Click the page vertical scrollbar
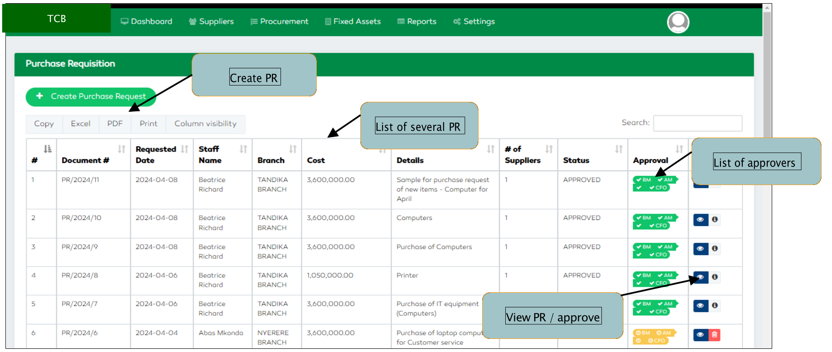Screen dimensions: 832x352 [767, 176]
